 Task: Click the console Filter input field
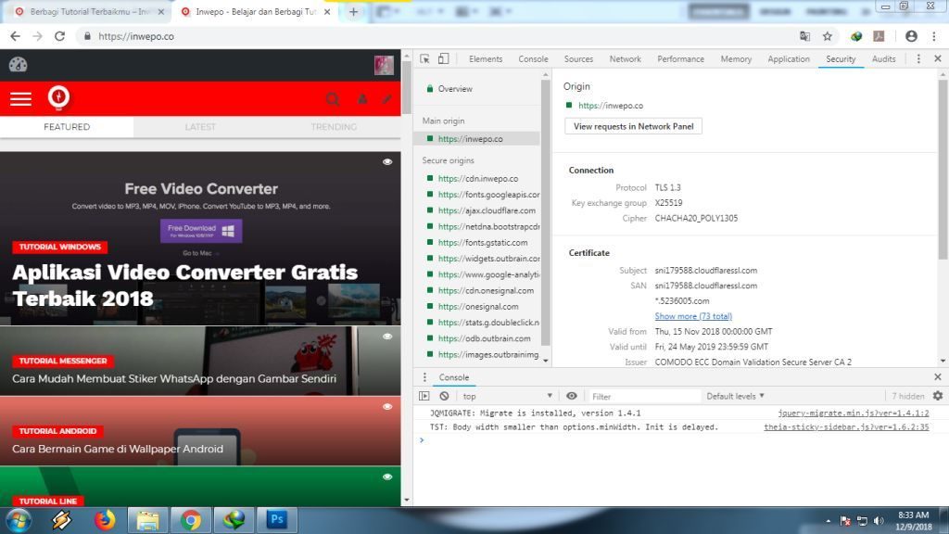[x=644, y=396]
